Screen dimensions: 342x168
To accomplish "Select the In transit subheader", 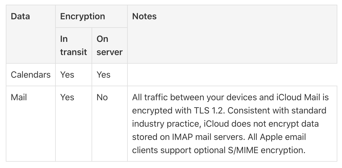I will point(73,45).
